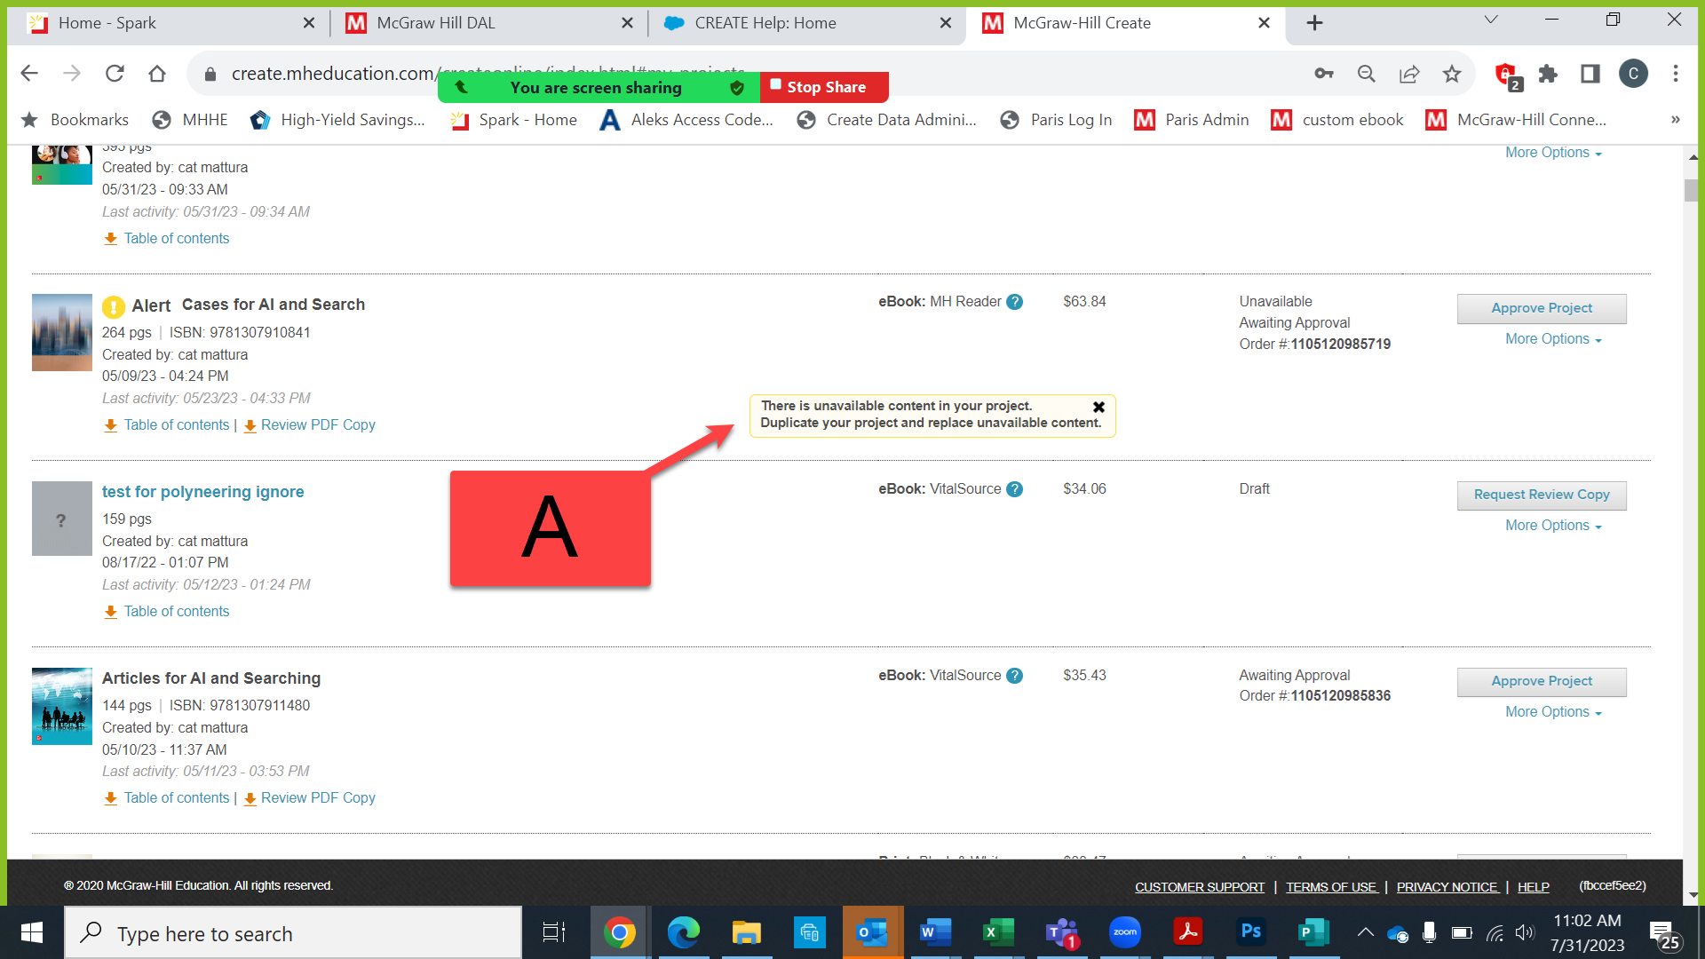Switch to the McGraw Hill DAL tab

(436, 23)
